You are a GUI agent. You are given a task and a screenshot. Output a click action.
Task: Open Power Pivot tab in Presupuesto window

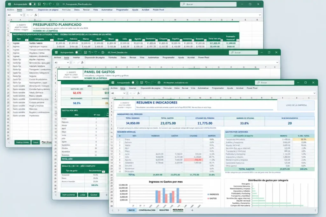159,10
